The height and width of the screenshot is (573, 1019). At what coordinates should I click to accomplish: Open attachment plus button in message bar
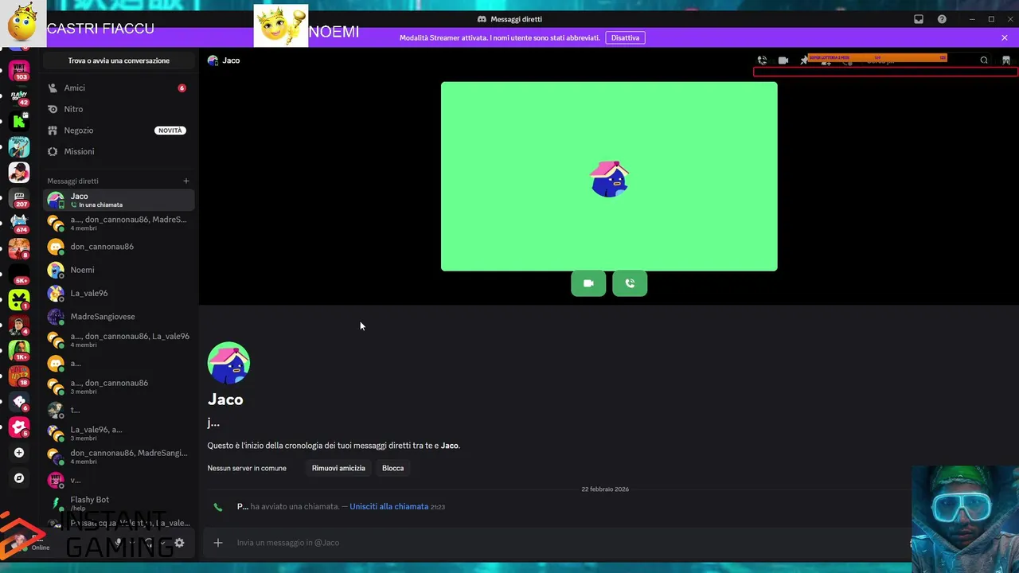coord(218,543)
